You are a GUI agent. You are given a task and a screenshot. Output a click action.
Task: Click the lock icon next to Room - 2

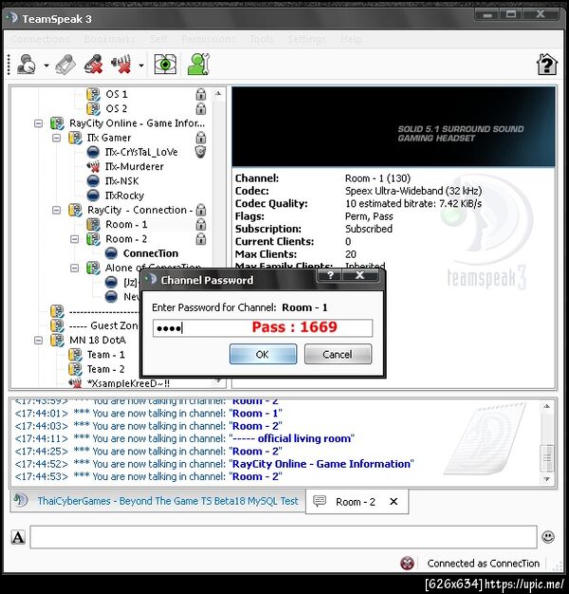click(201, 239)
